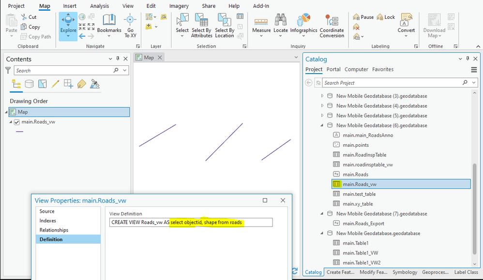Viewport: 483px width, 280px height.
Task: Select the Indexes page in View Properties
Action: (68, 221)
